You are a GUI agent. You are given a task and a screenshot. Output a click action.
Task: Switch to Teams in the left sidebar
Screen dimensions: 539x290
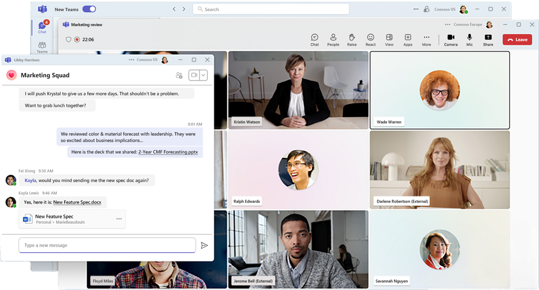[42, 47]
